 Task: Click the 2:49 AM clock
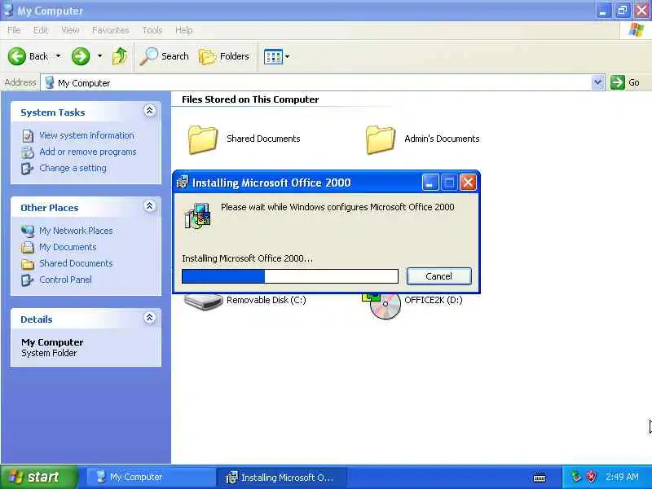[x=622, y=477]
